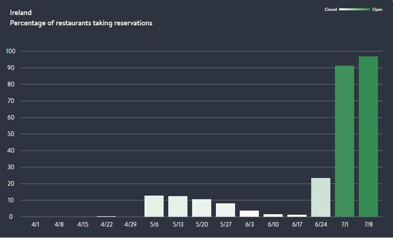Click the 6/17 x-axis date label
The width and height of the screenshot is (393, 238).
click(x=297, y=224)
